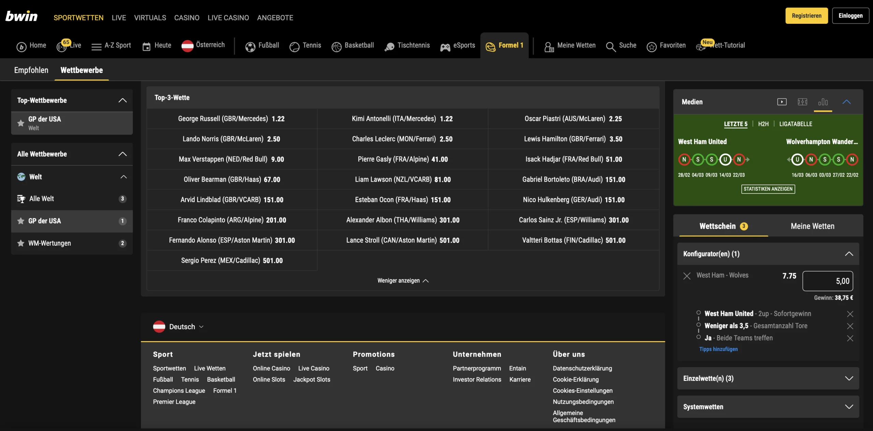Remove the West Ham - Wolves bet

[687, 276]
